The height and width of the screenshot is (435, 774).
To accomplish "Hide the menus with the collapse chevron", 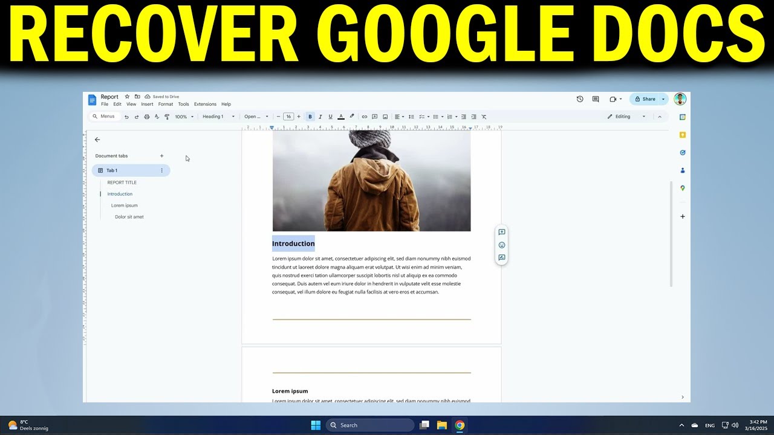I will tap(660, 117).
